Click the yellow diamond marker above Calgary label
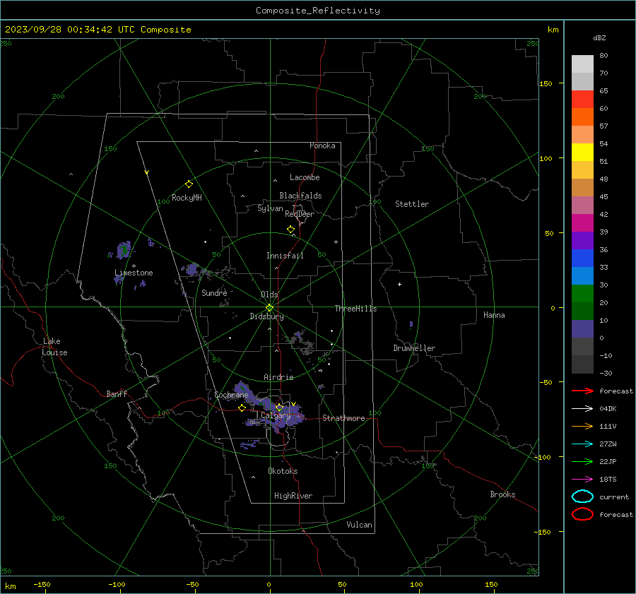636x594 pixels. pyautogui.click(x=279, y=407)
